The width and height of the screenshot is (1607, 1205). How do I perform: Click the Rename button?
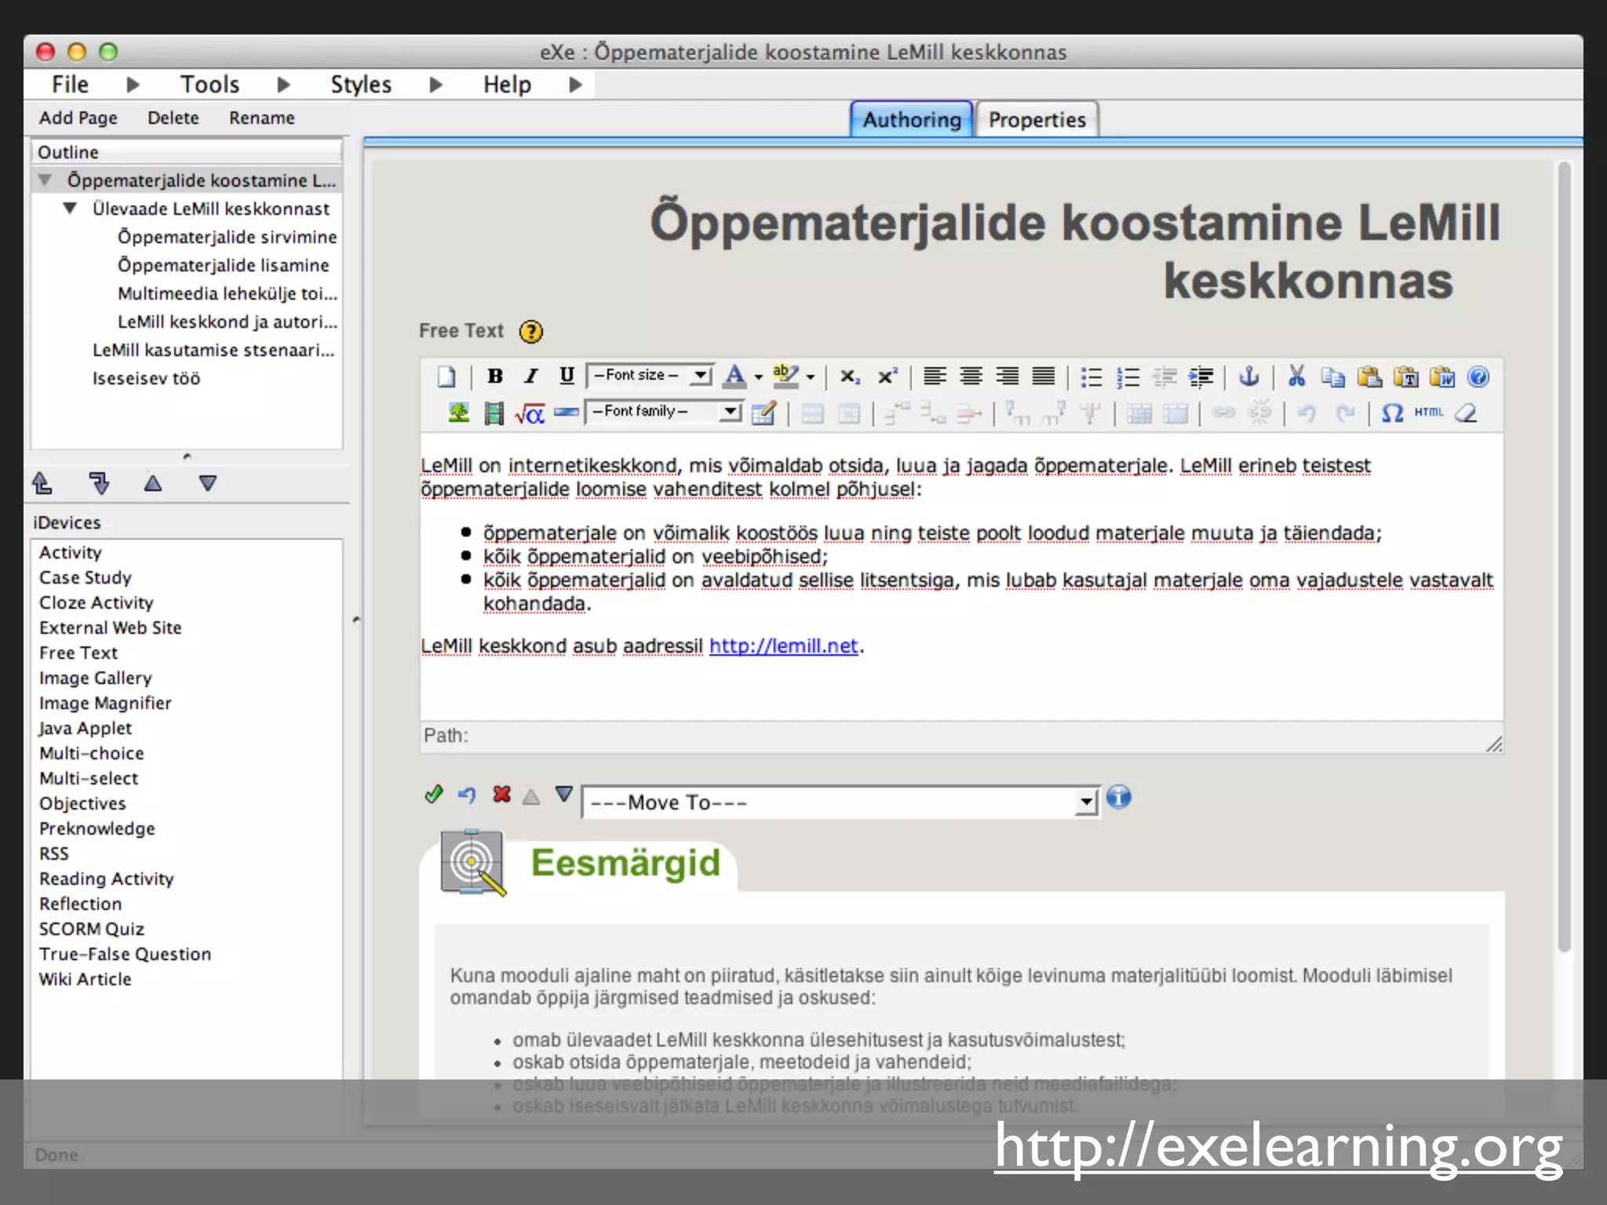tap(262, 118)
